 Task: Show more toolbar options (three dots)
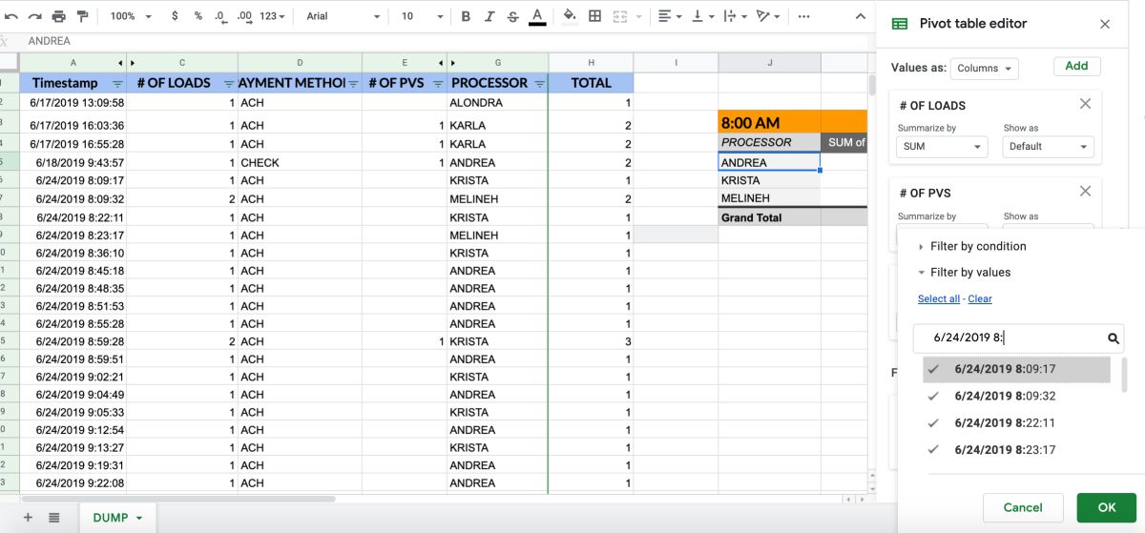(x=803, y=16)
